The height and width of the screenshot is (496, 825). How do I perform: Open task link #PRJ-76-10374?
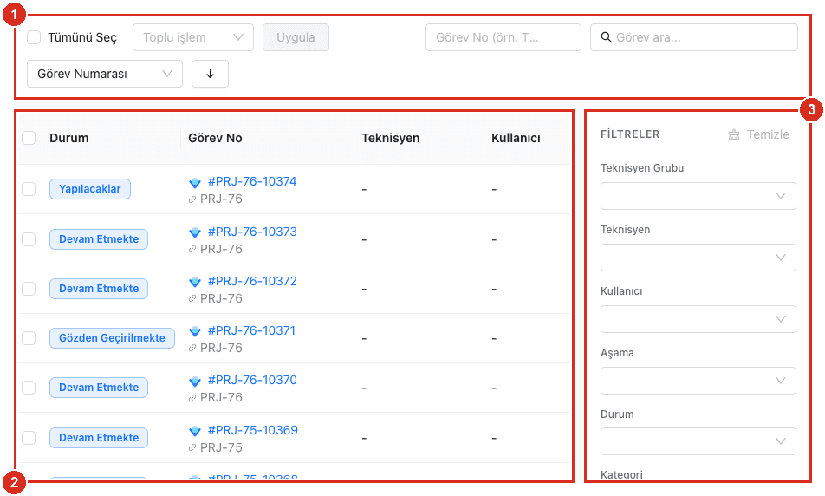[x=252, y=181]
